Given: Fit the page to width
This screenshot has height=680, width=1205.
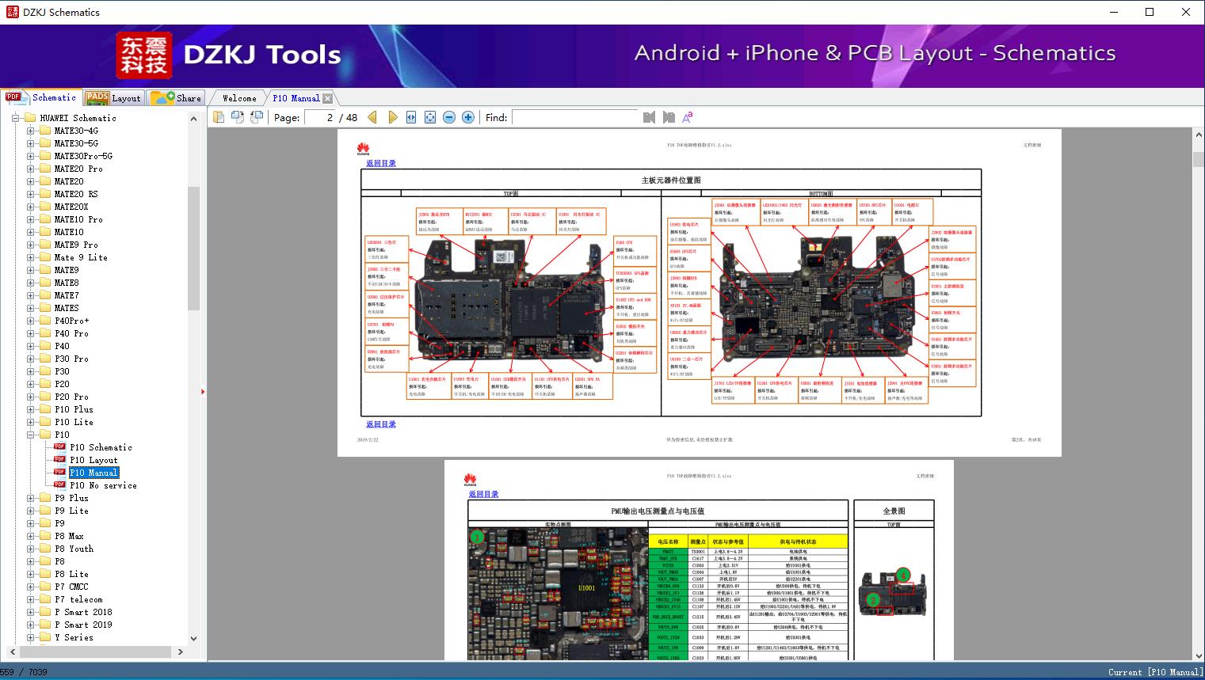Looking at the screenshot, I should coord(411,117).
